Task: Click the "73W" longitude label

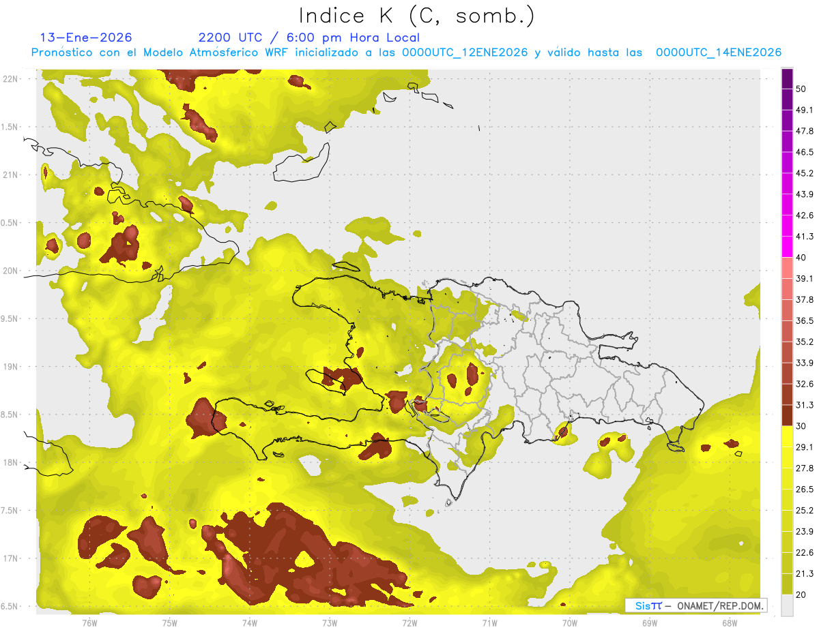Action: point(330,623)
